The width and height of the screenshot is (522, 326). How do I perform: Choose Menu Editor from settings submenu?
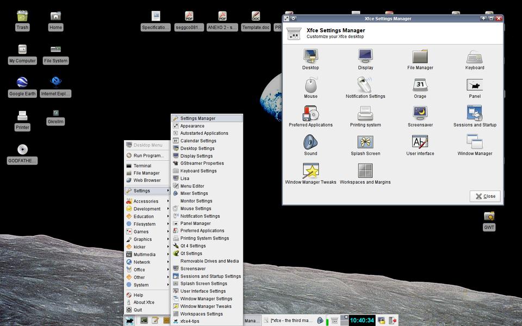(192, 186)
